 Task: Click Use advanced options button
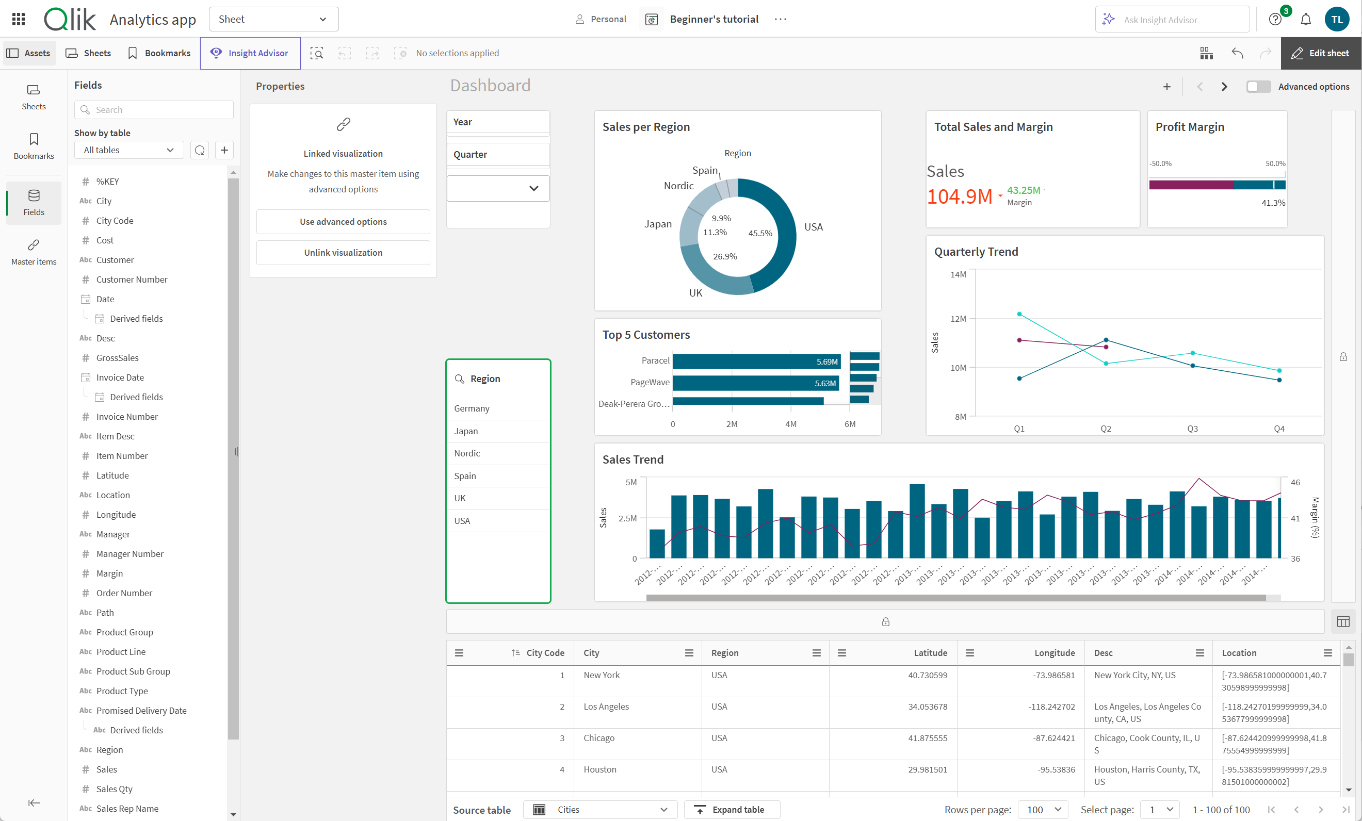pos(343,220)
